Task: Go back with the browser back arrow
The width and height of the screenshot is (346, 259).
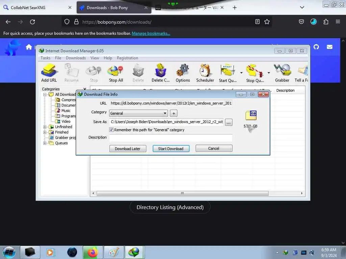Action: click(x=8, y=22)
